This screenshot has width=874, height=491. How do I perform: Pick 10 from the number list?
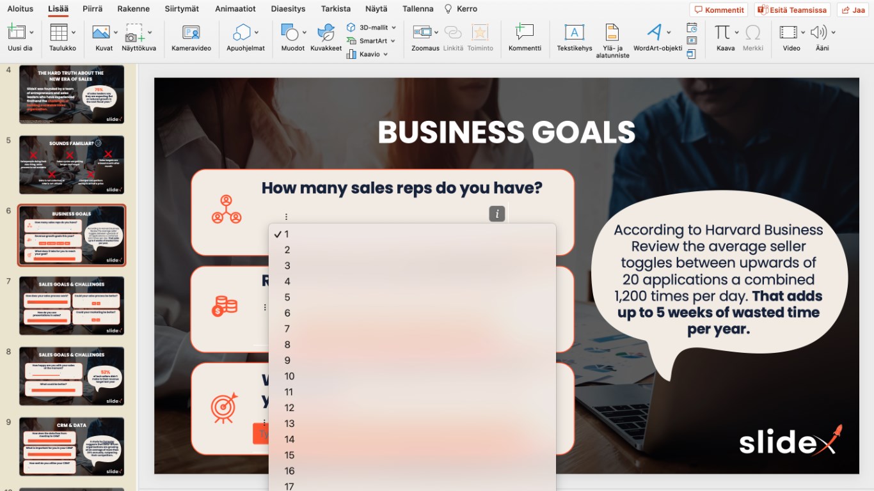[412, 376]
